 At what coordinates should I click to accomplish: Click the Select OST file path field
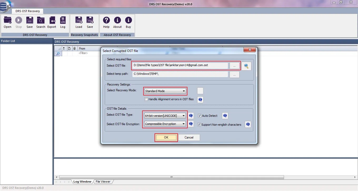[x=180, y=65]
